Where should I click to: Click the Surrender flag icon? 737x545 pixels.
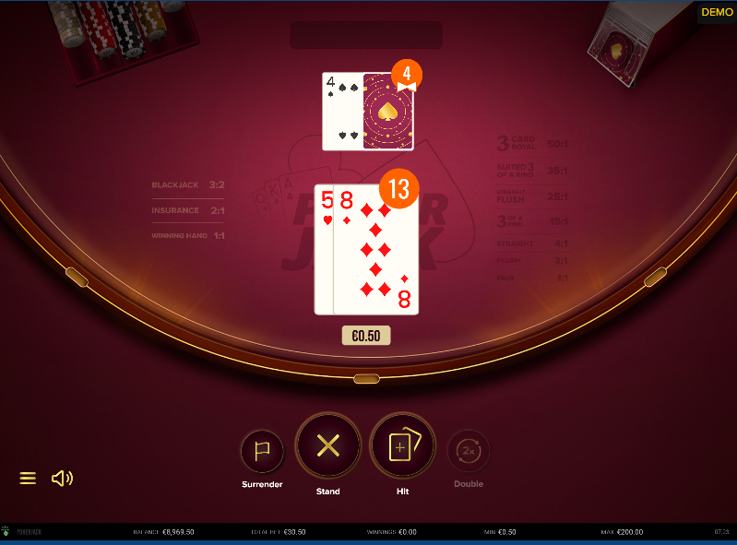click(262, 451)
